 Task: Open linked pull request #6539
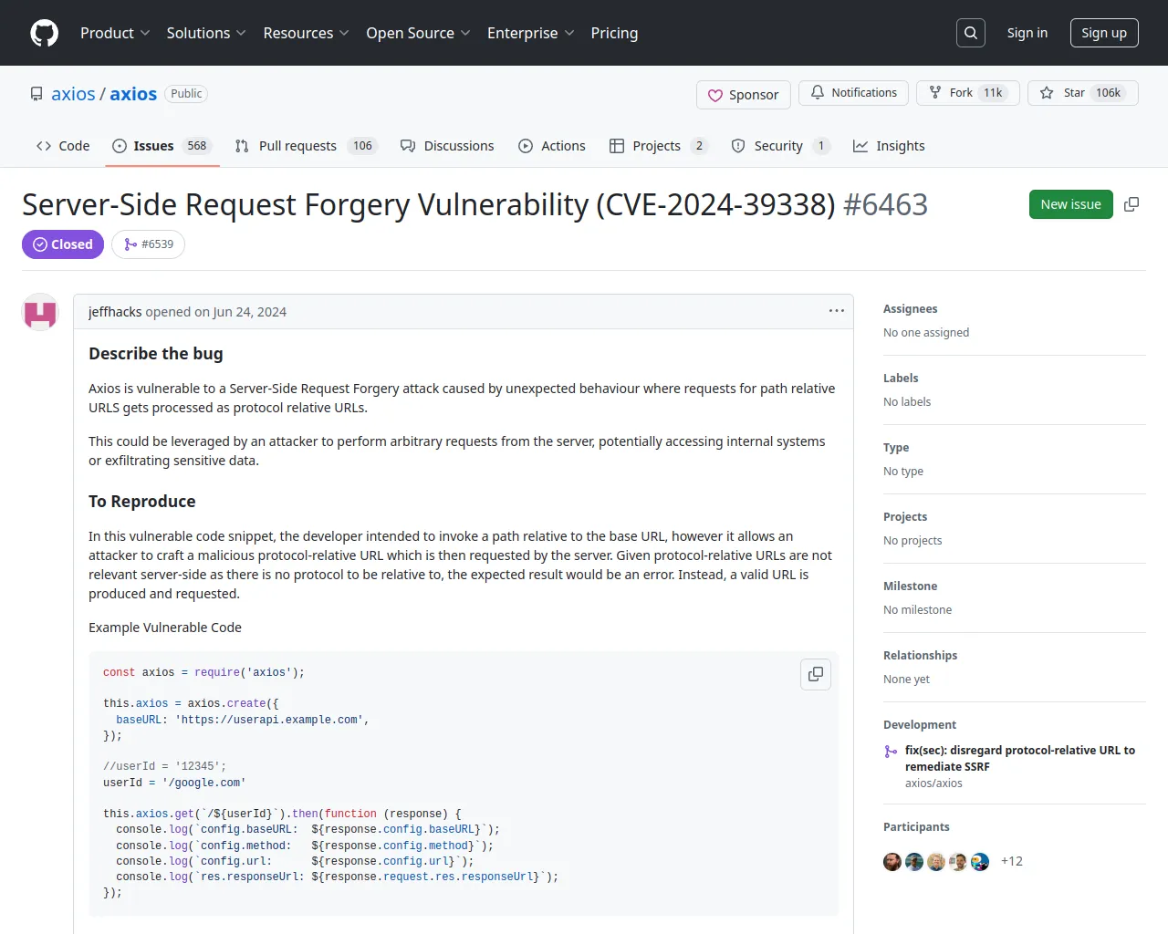pos(149,244)
